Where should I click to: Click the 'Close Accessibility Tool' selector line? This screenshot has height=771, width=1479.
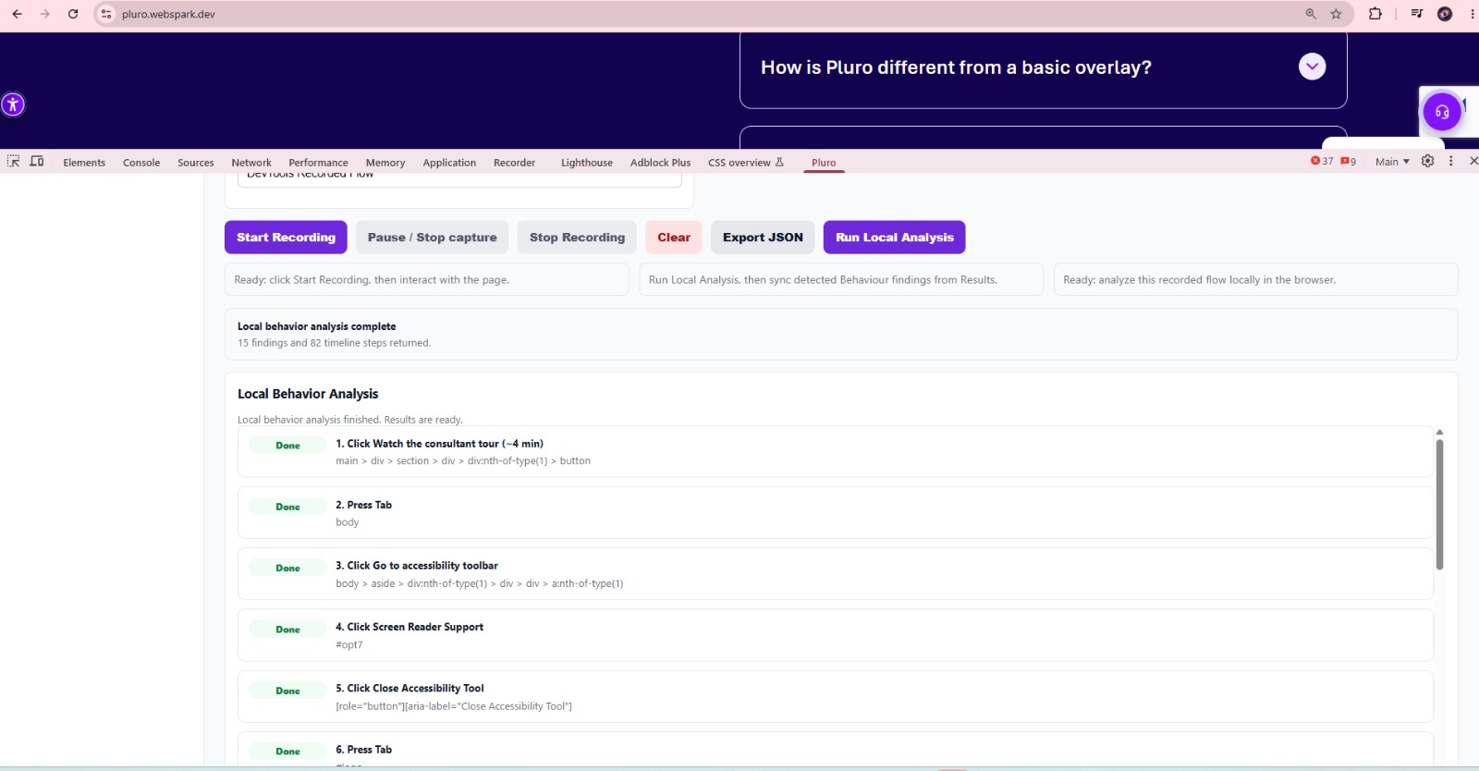click(454, 706)
